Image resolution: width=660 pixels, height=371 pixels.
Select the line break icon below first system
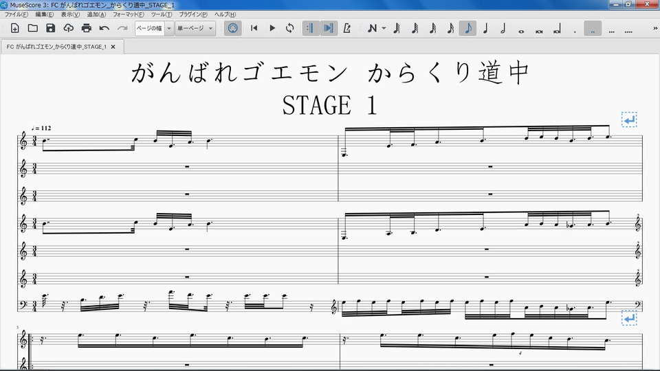[629, 318]
